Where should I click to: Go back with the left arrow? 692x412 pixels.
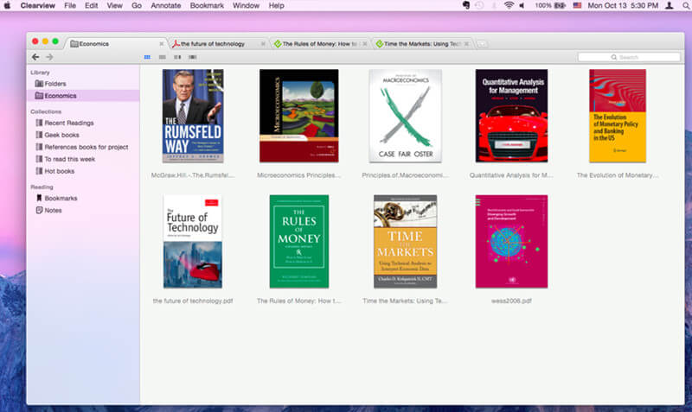pyautogui.click(x=35, y=57)
